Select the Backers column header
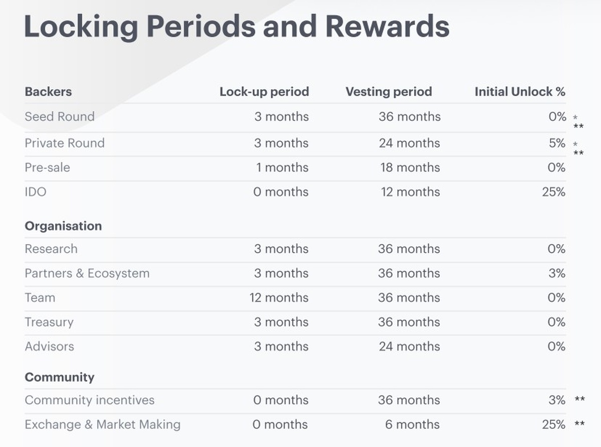 pos(48,92)
